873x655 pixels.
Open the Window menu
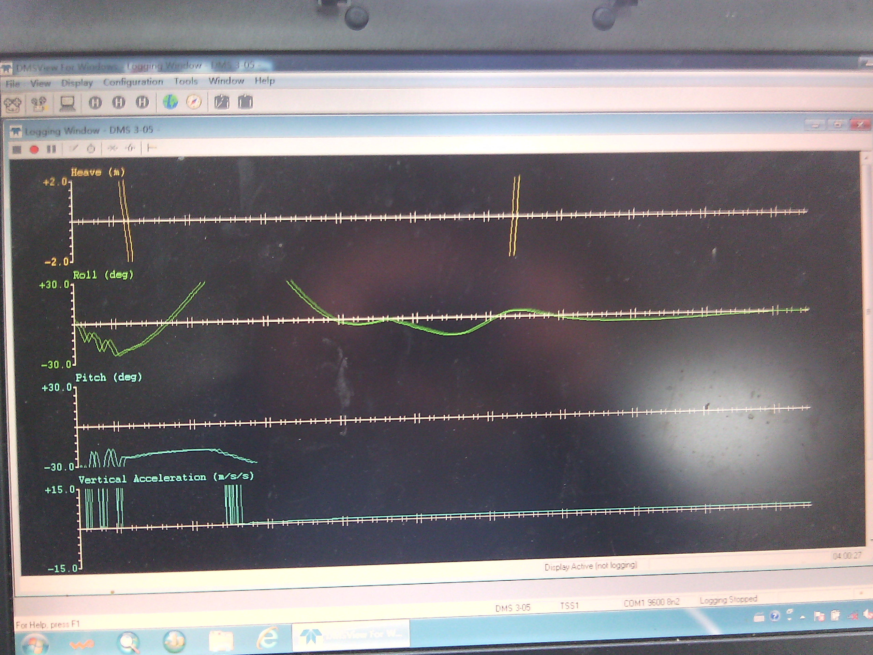[x=226, y=81]
